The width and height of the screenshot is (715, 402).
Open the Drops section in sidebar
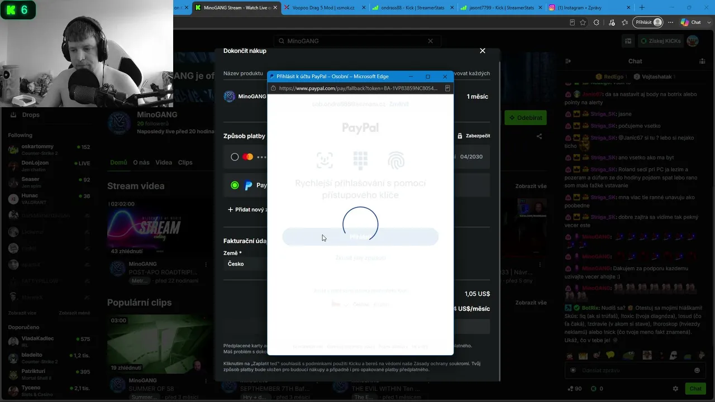point(25,114)
